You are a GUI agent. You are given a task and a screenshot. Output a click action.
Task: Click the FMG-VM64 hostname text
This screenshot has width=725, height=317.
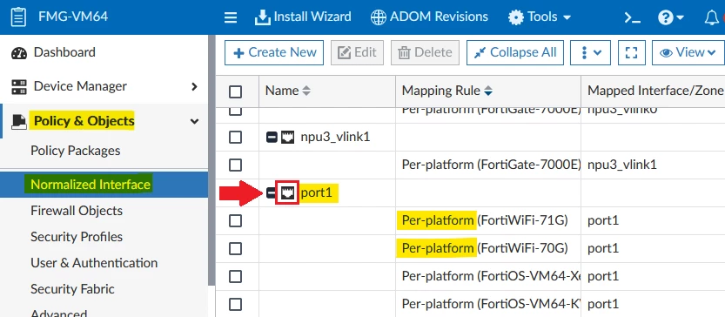[x=73, y=17]
